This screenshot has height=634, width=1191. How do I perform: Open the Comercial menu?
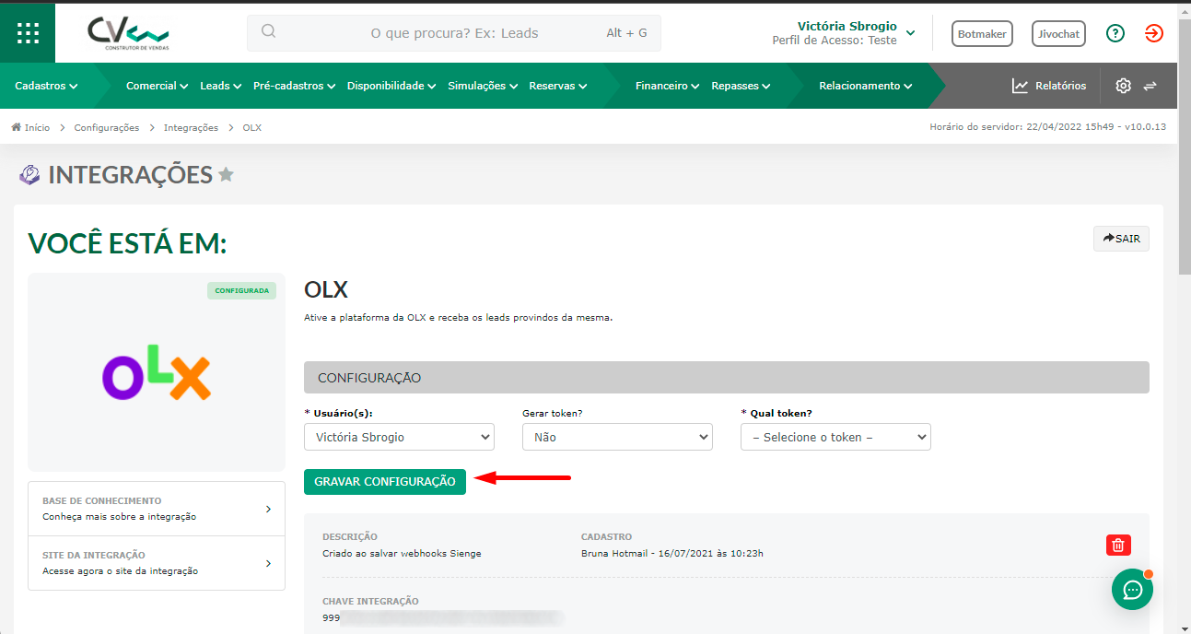157,86
